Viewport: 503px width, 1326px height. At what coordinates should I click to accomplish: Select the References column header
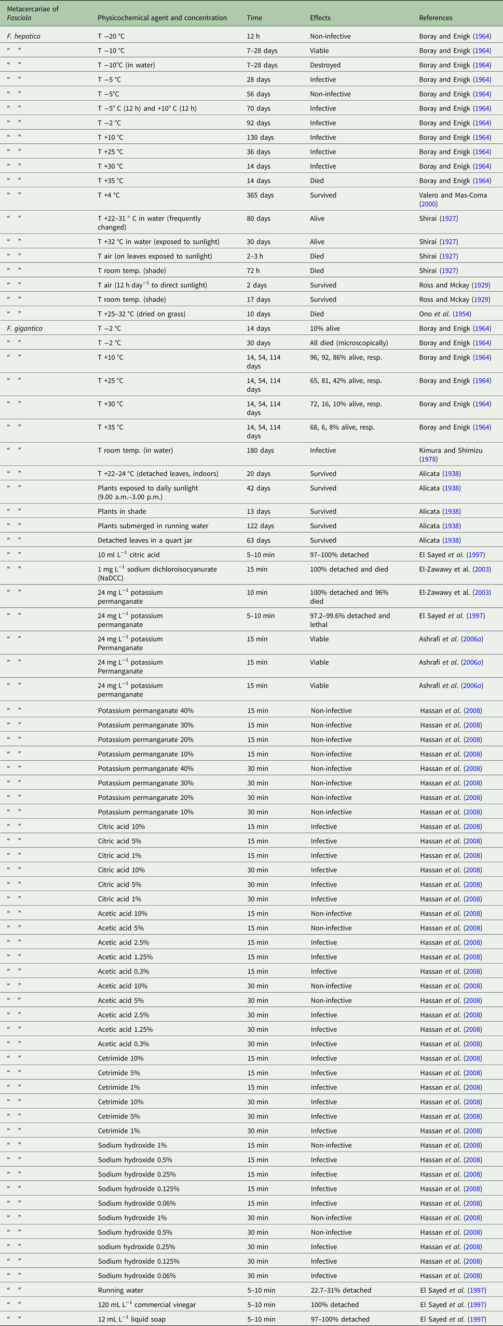[x=436, y=18]
